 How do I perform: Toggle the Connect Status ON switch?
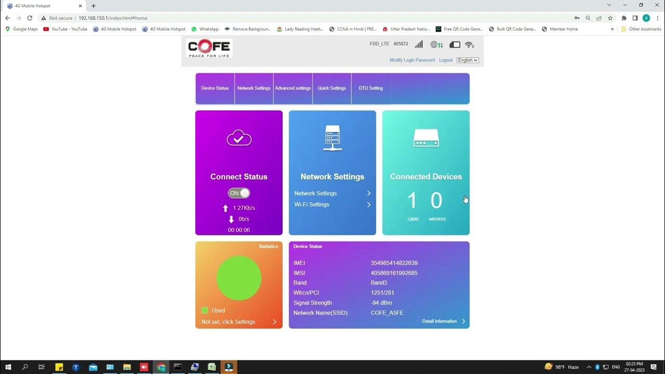point(239,193)
